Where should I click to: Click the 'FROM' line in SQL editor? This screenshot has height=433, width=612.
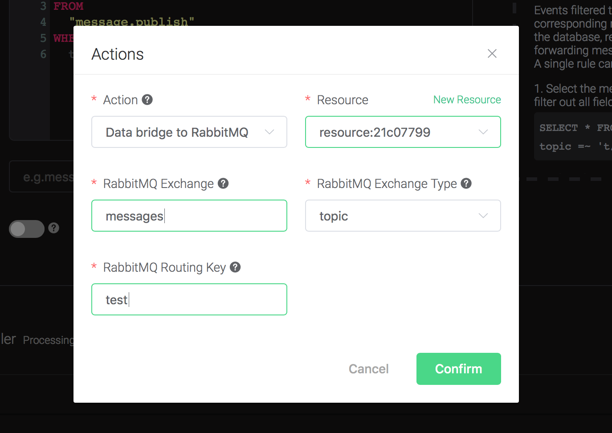(68, 6)
